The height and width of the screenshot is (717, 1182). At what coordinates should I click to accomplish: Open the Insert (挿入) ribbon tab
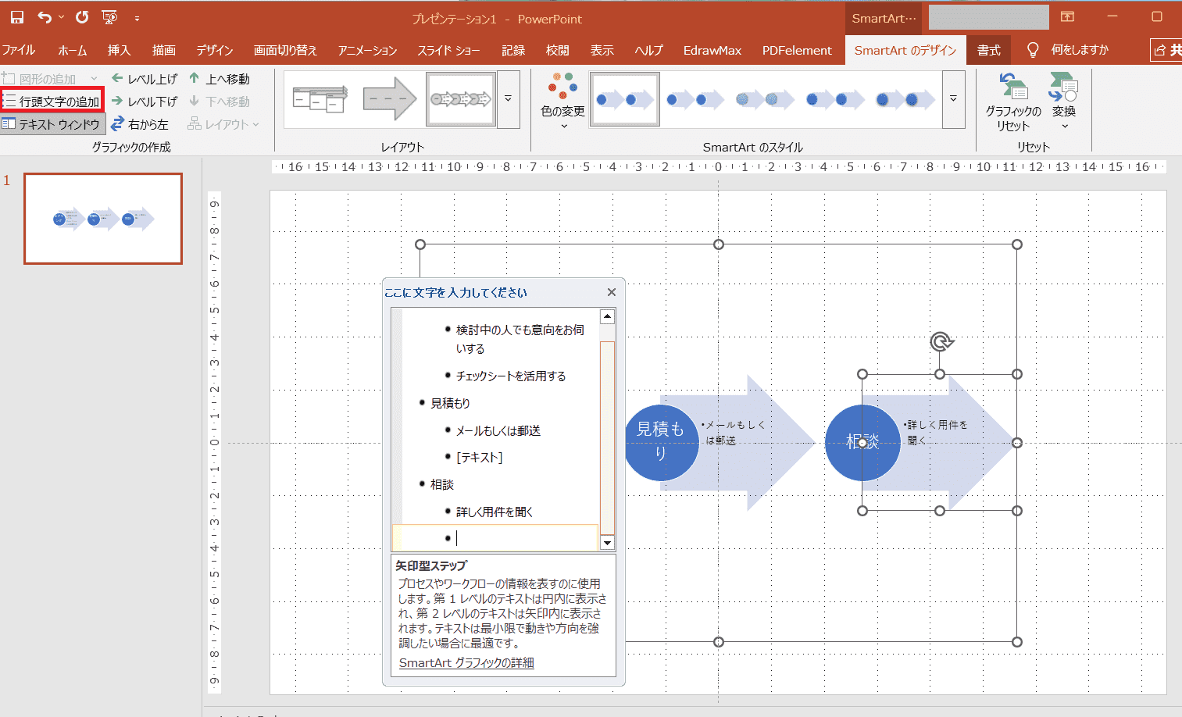pos(119,50)
